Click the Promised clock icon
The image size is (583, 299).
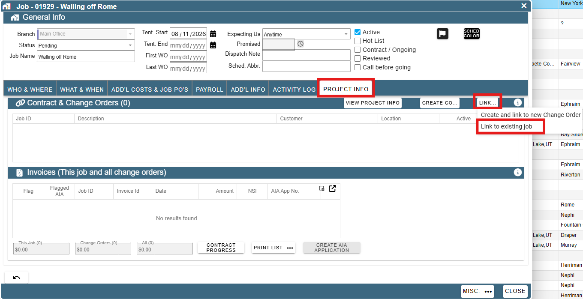tap(301, 44)
